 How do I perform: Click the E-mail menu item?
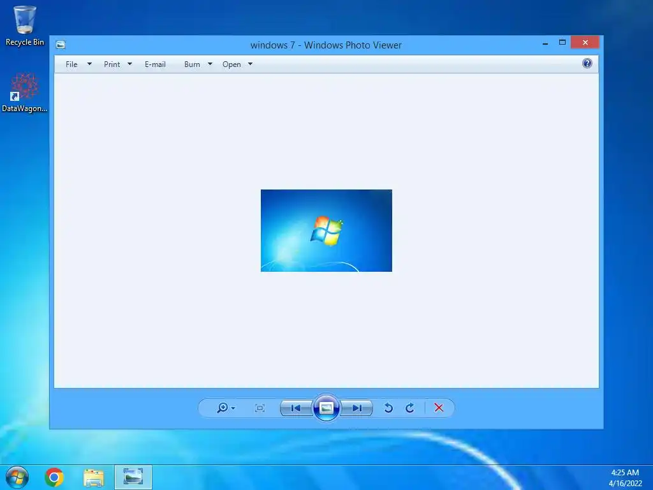[155, 64]
